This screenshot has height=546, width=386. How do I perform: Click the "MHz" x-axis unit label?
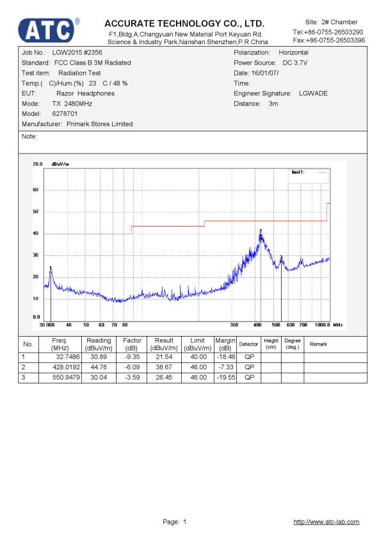[337, 325]
